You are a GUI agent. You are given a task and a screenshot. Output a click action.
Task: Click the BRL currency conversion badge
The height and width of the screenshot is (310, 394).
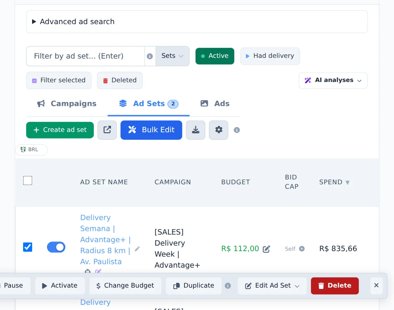(31, 149)
